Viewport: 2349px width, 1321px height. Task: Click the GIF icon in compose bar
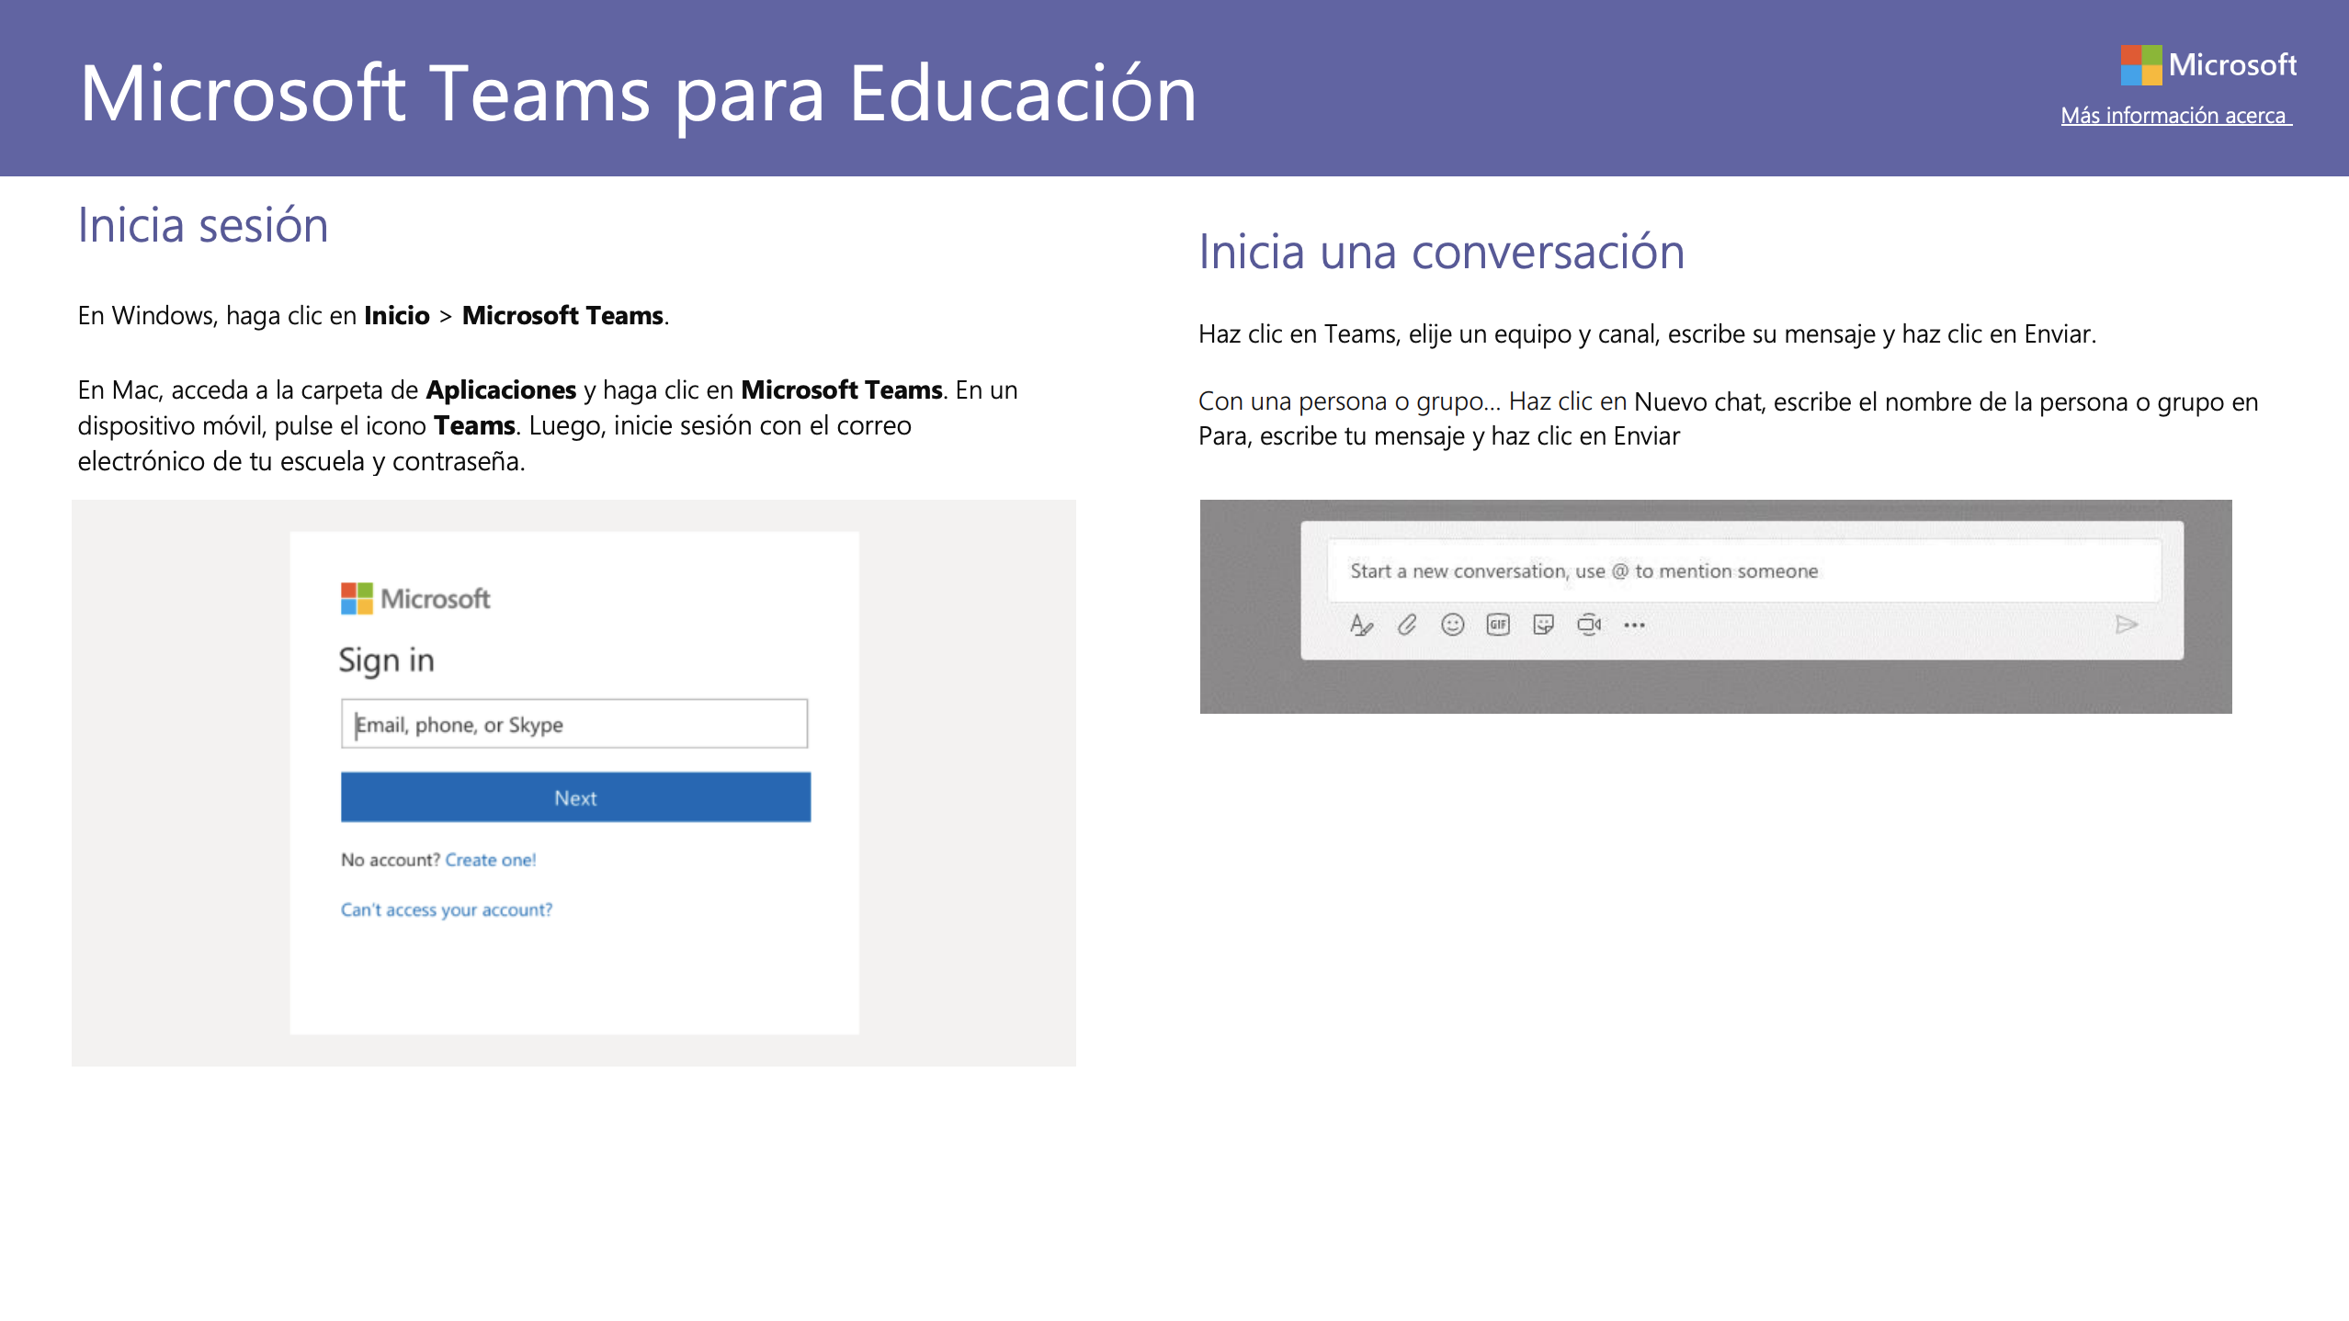1498,625
